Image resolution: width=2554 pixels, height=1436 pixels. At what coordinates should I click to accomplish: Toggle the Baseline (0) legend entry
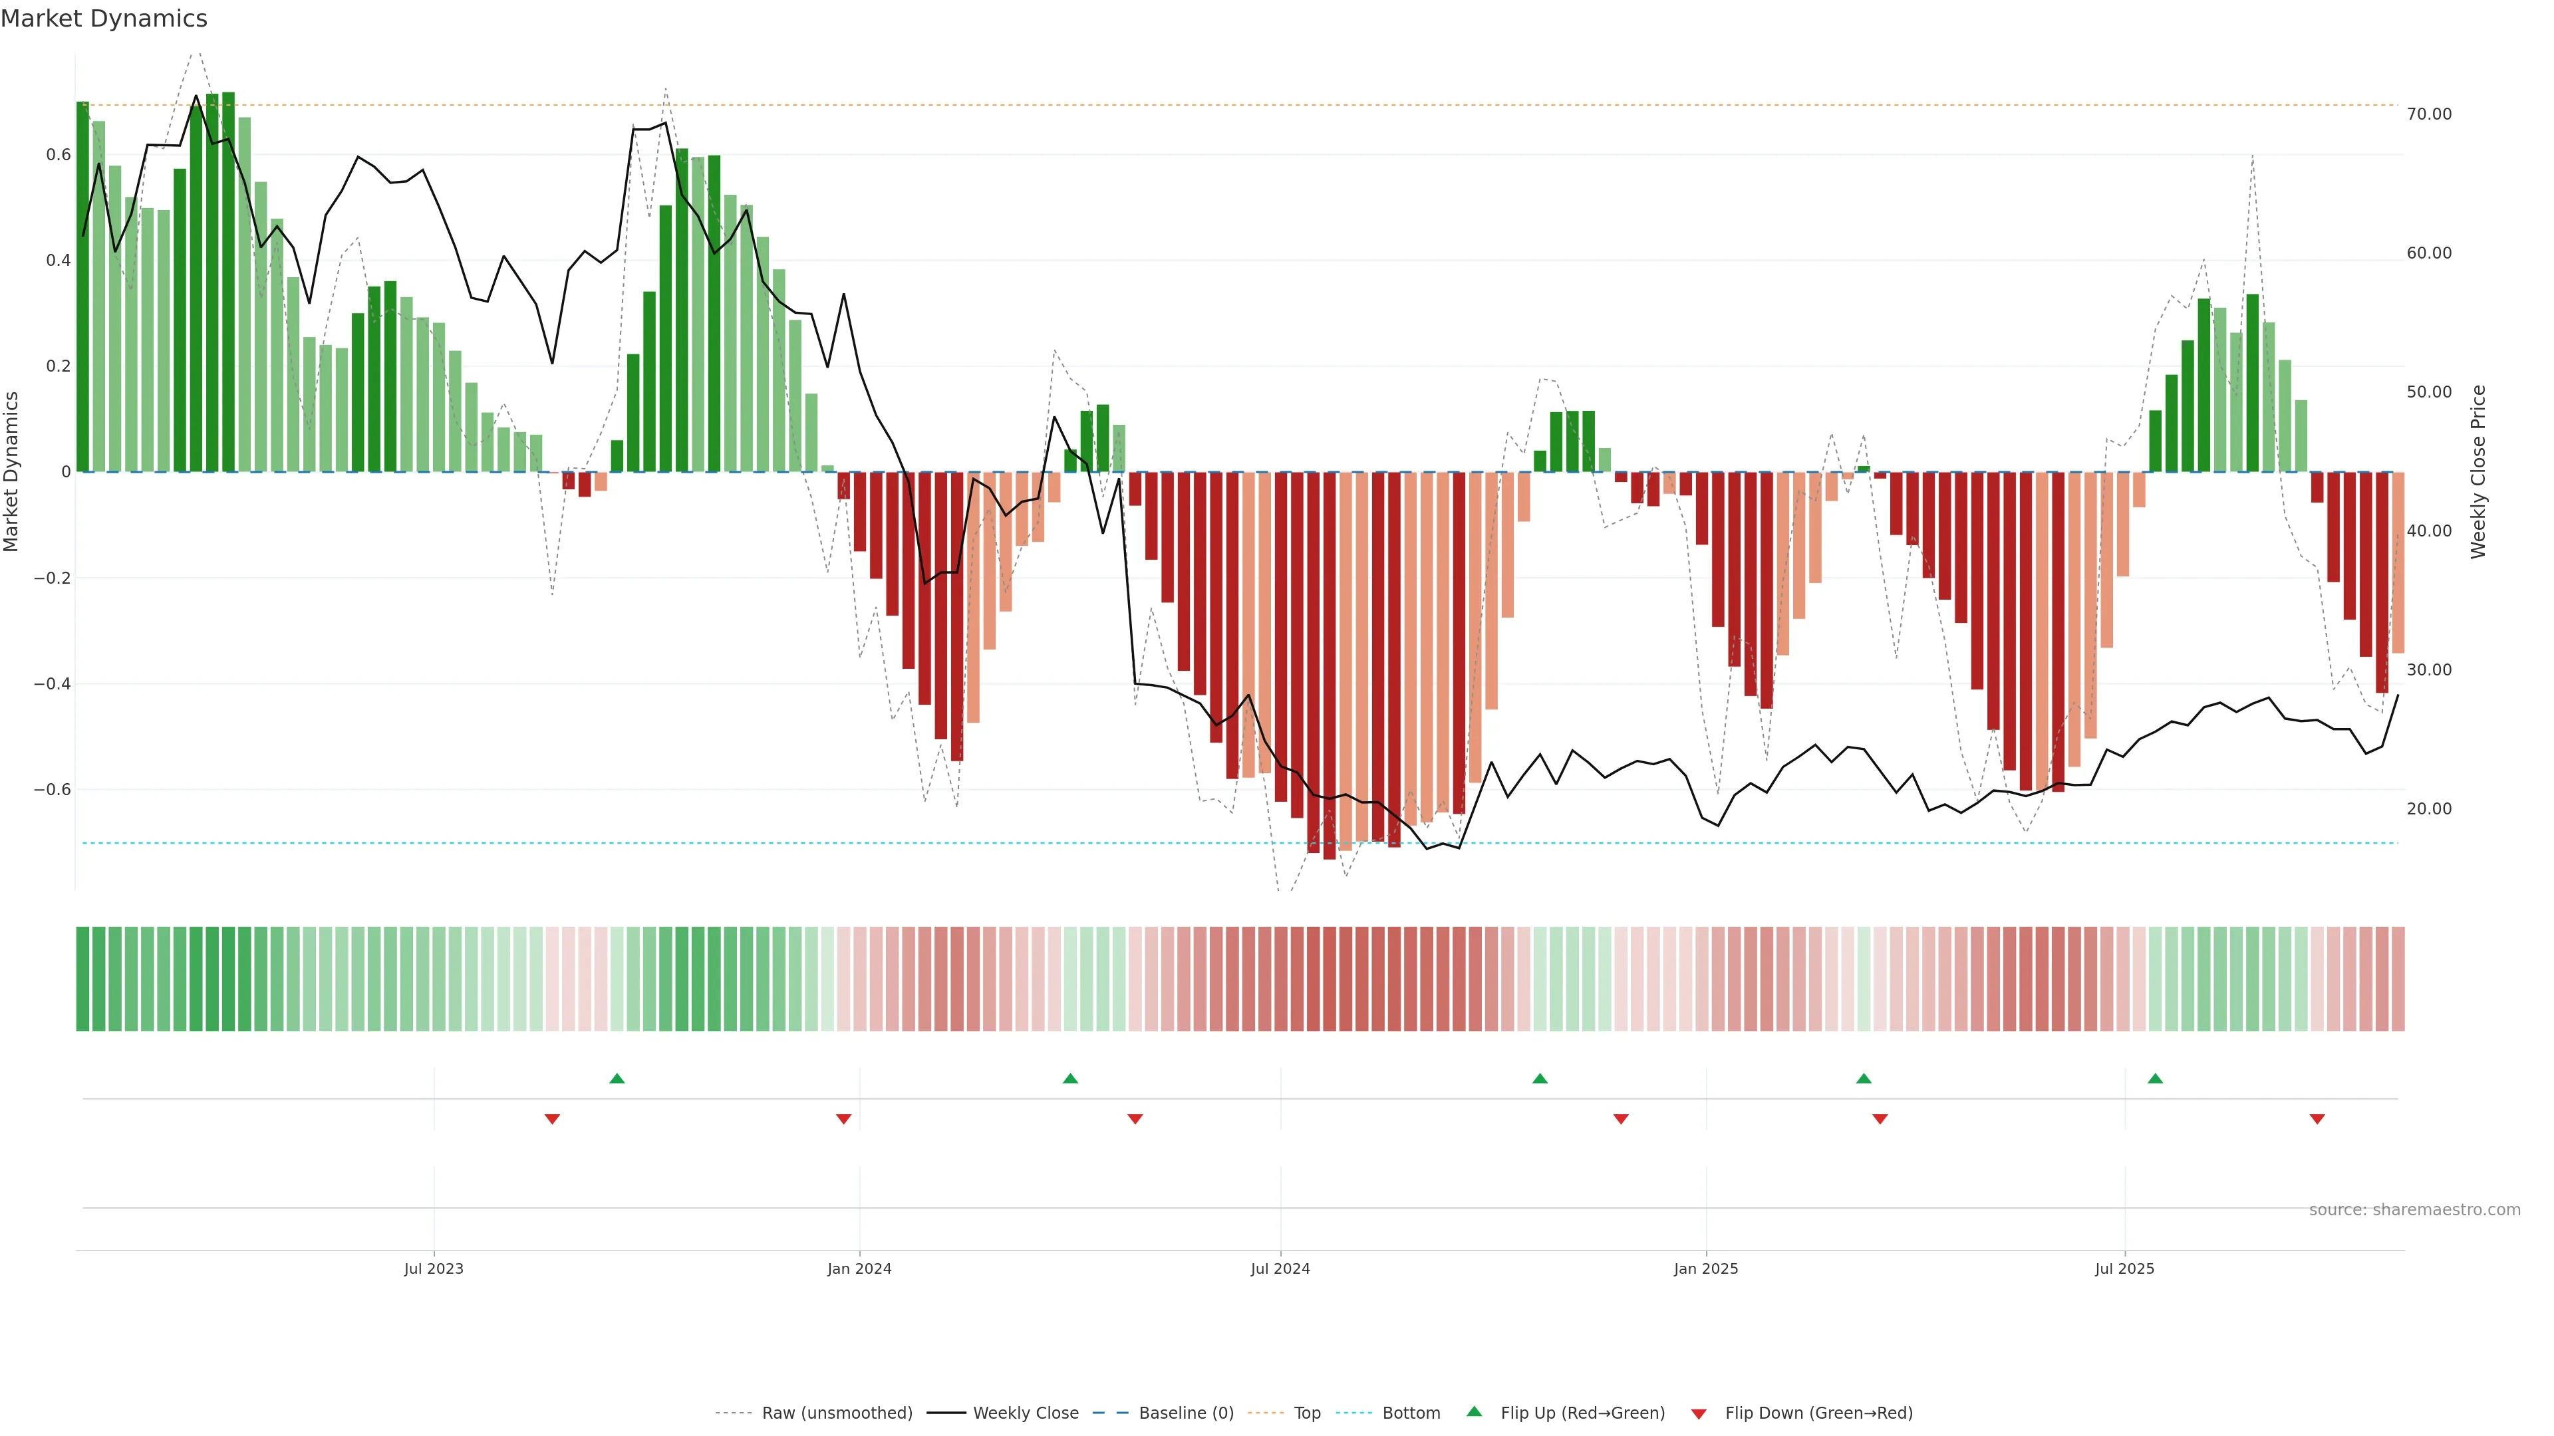1186,1412
